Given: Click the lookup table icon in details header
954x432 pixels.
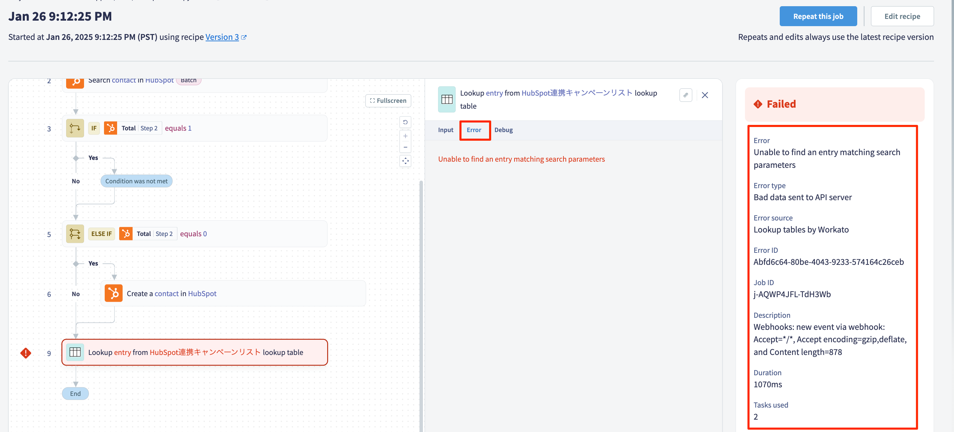Looking at the screenshot, I should click(446, 99).
